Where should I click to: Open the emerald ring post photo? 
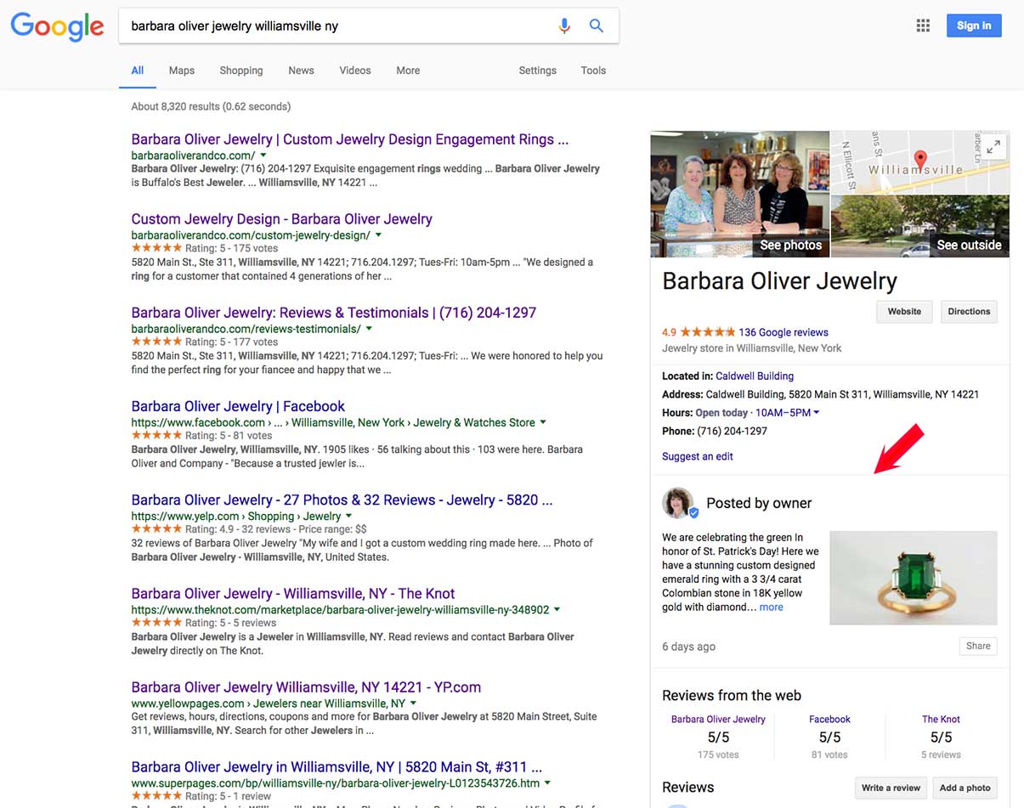click(x=914, y=578)
